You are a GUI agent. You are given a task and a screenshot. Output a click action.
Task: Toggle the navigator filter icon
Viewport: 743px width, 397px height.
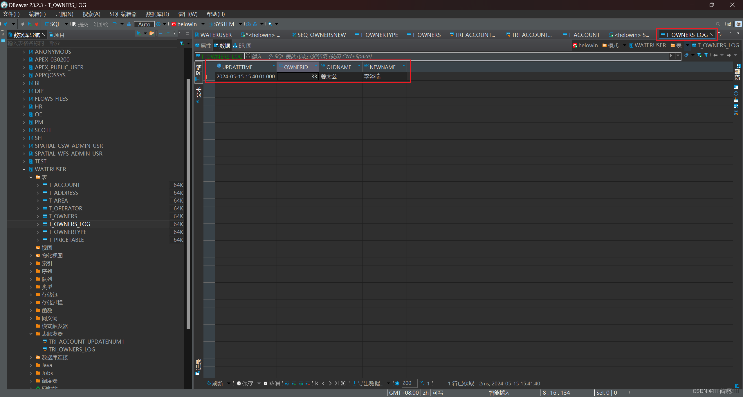click(182, 43)
